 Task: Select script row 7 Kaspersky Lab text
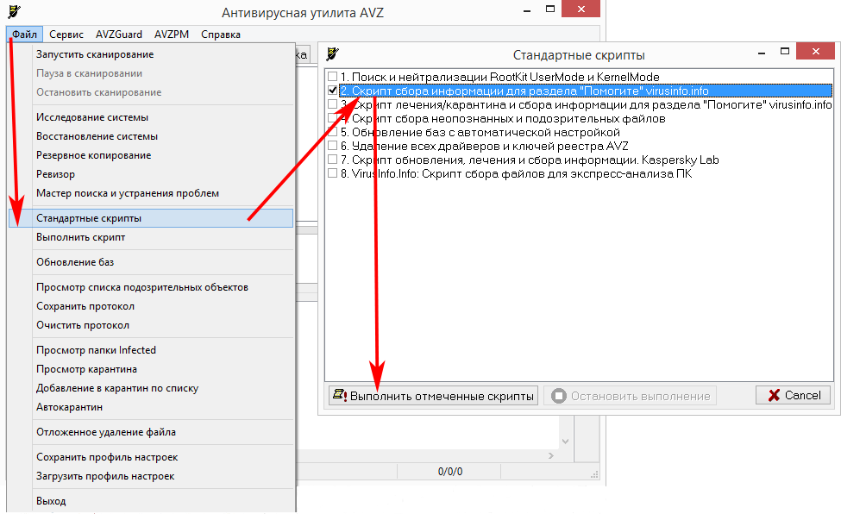point(530,160)
